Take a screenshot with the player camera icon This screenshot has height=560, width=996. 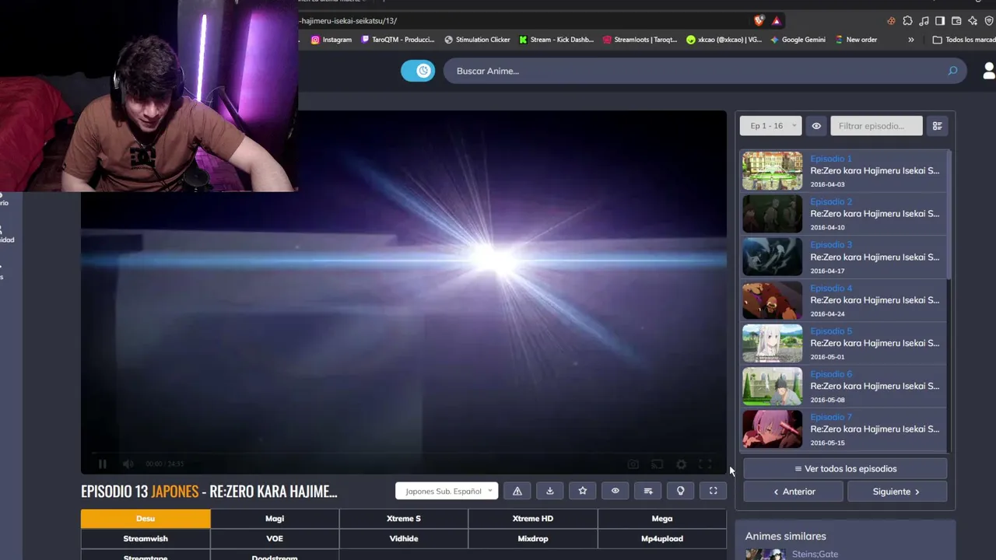coord(633,464)
